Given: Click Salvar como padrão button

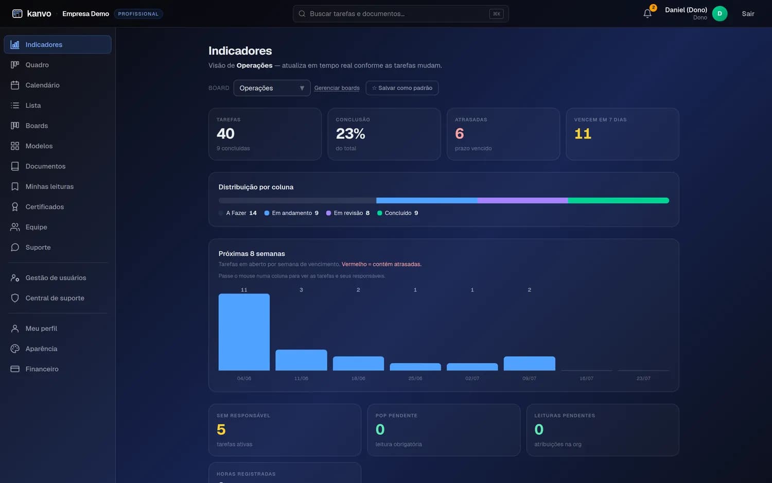Looking at the screenshot, I should 402,88.
